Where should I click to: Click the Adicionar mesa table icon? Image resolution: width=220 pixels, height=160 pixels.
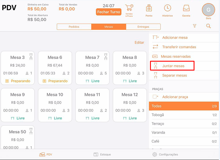pyautogui.click(x=155, y=38)
